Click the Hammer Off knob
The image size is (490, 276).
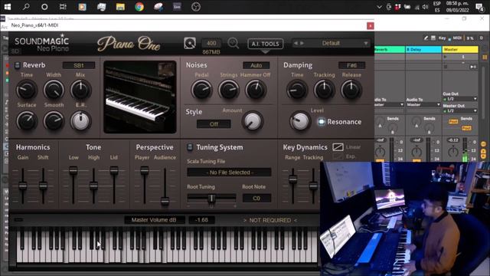(x=256, y=90)
